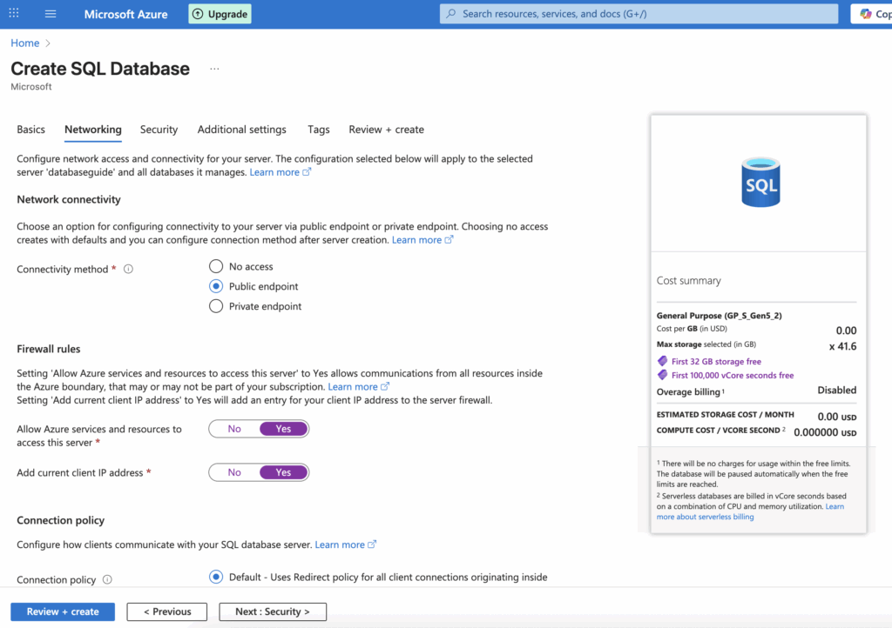Click the Review + create button

pos(62,611)
